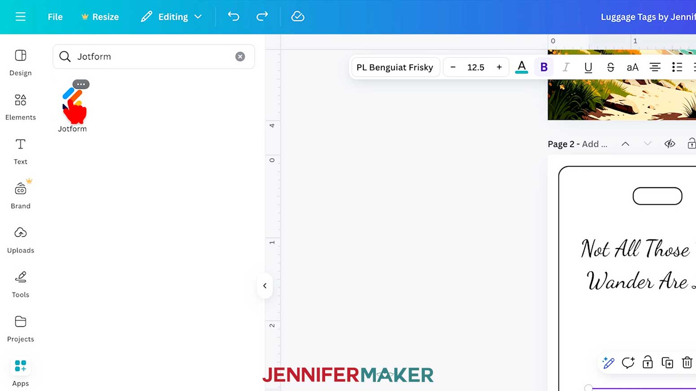Toggle strikethrough formatting
The width and height of the screenshot is (696, 391).
pyautogui.click(x=610, y=67)
